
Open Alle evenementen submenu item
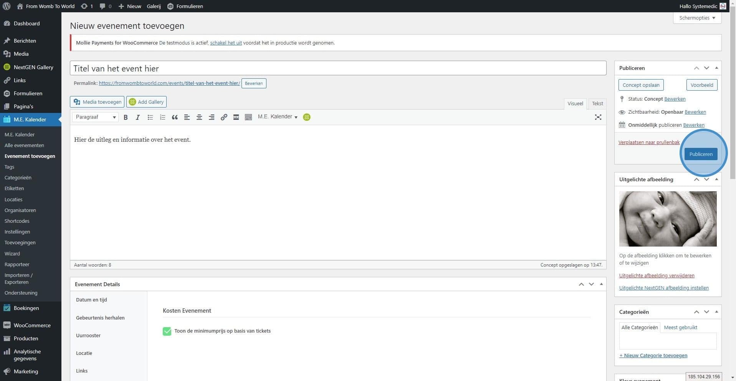[x=24, y=145]
